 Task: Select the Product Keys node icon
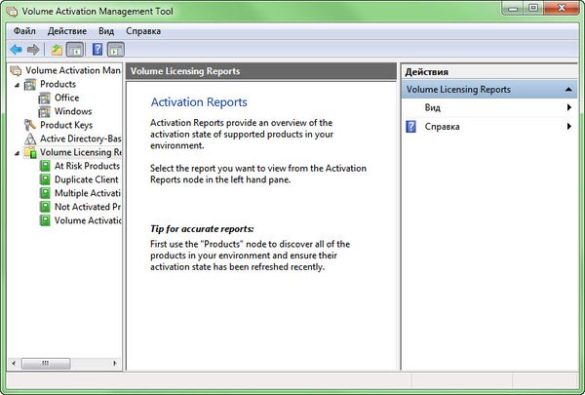tap(30, 125)
